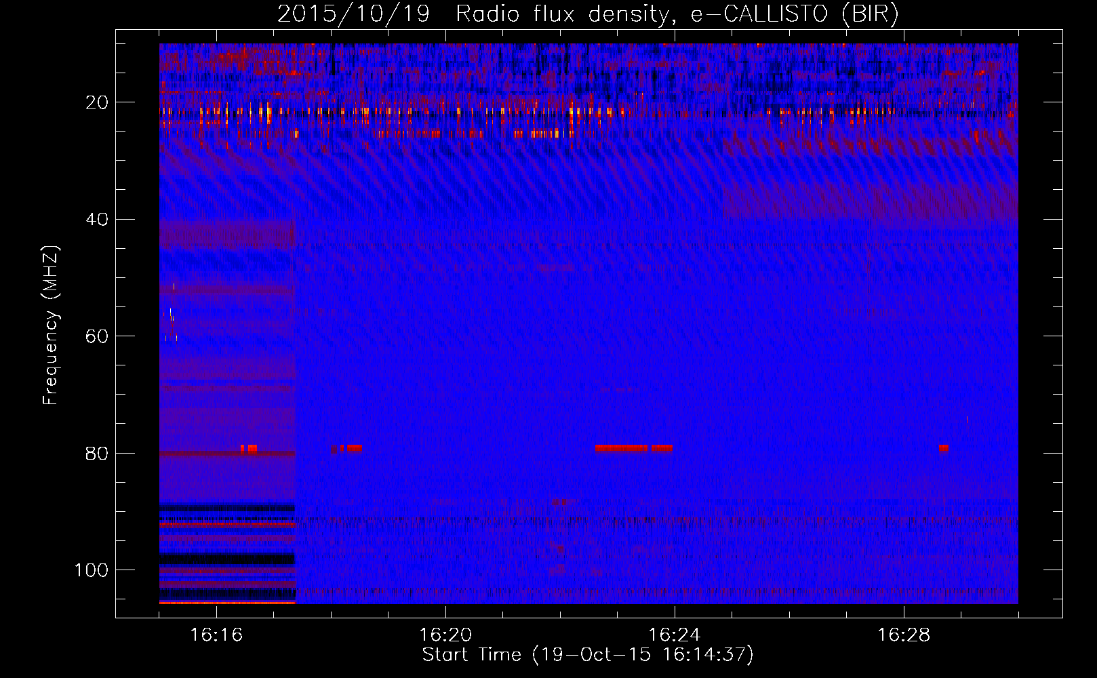Click the "40" frequency tick label
Viewport: 1097px width, 678px height.
(x=98, y=219)
